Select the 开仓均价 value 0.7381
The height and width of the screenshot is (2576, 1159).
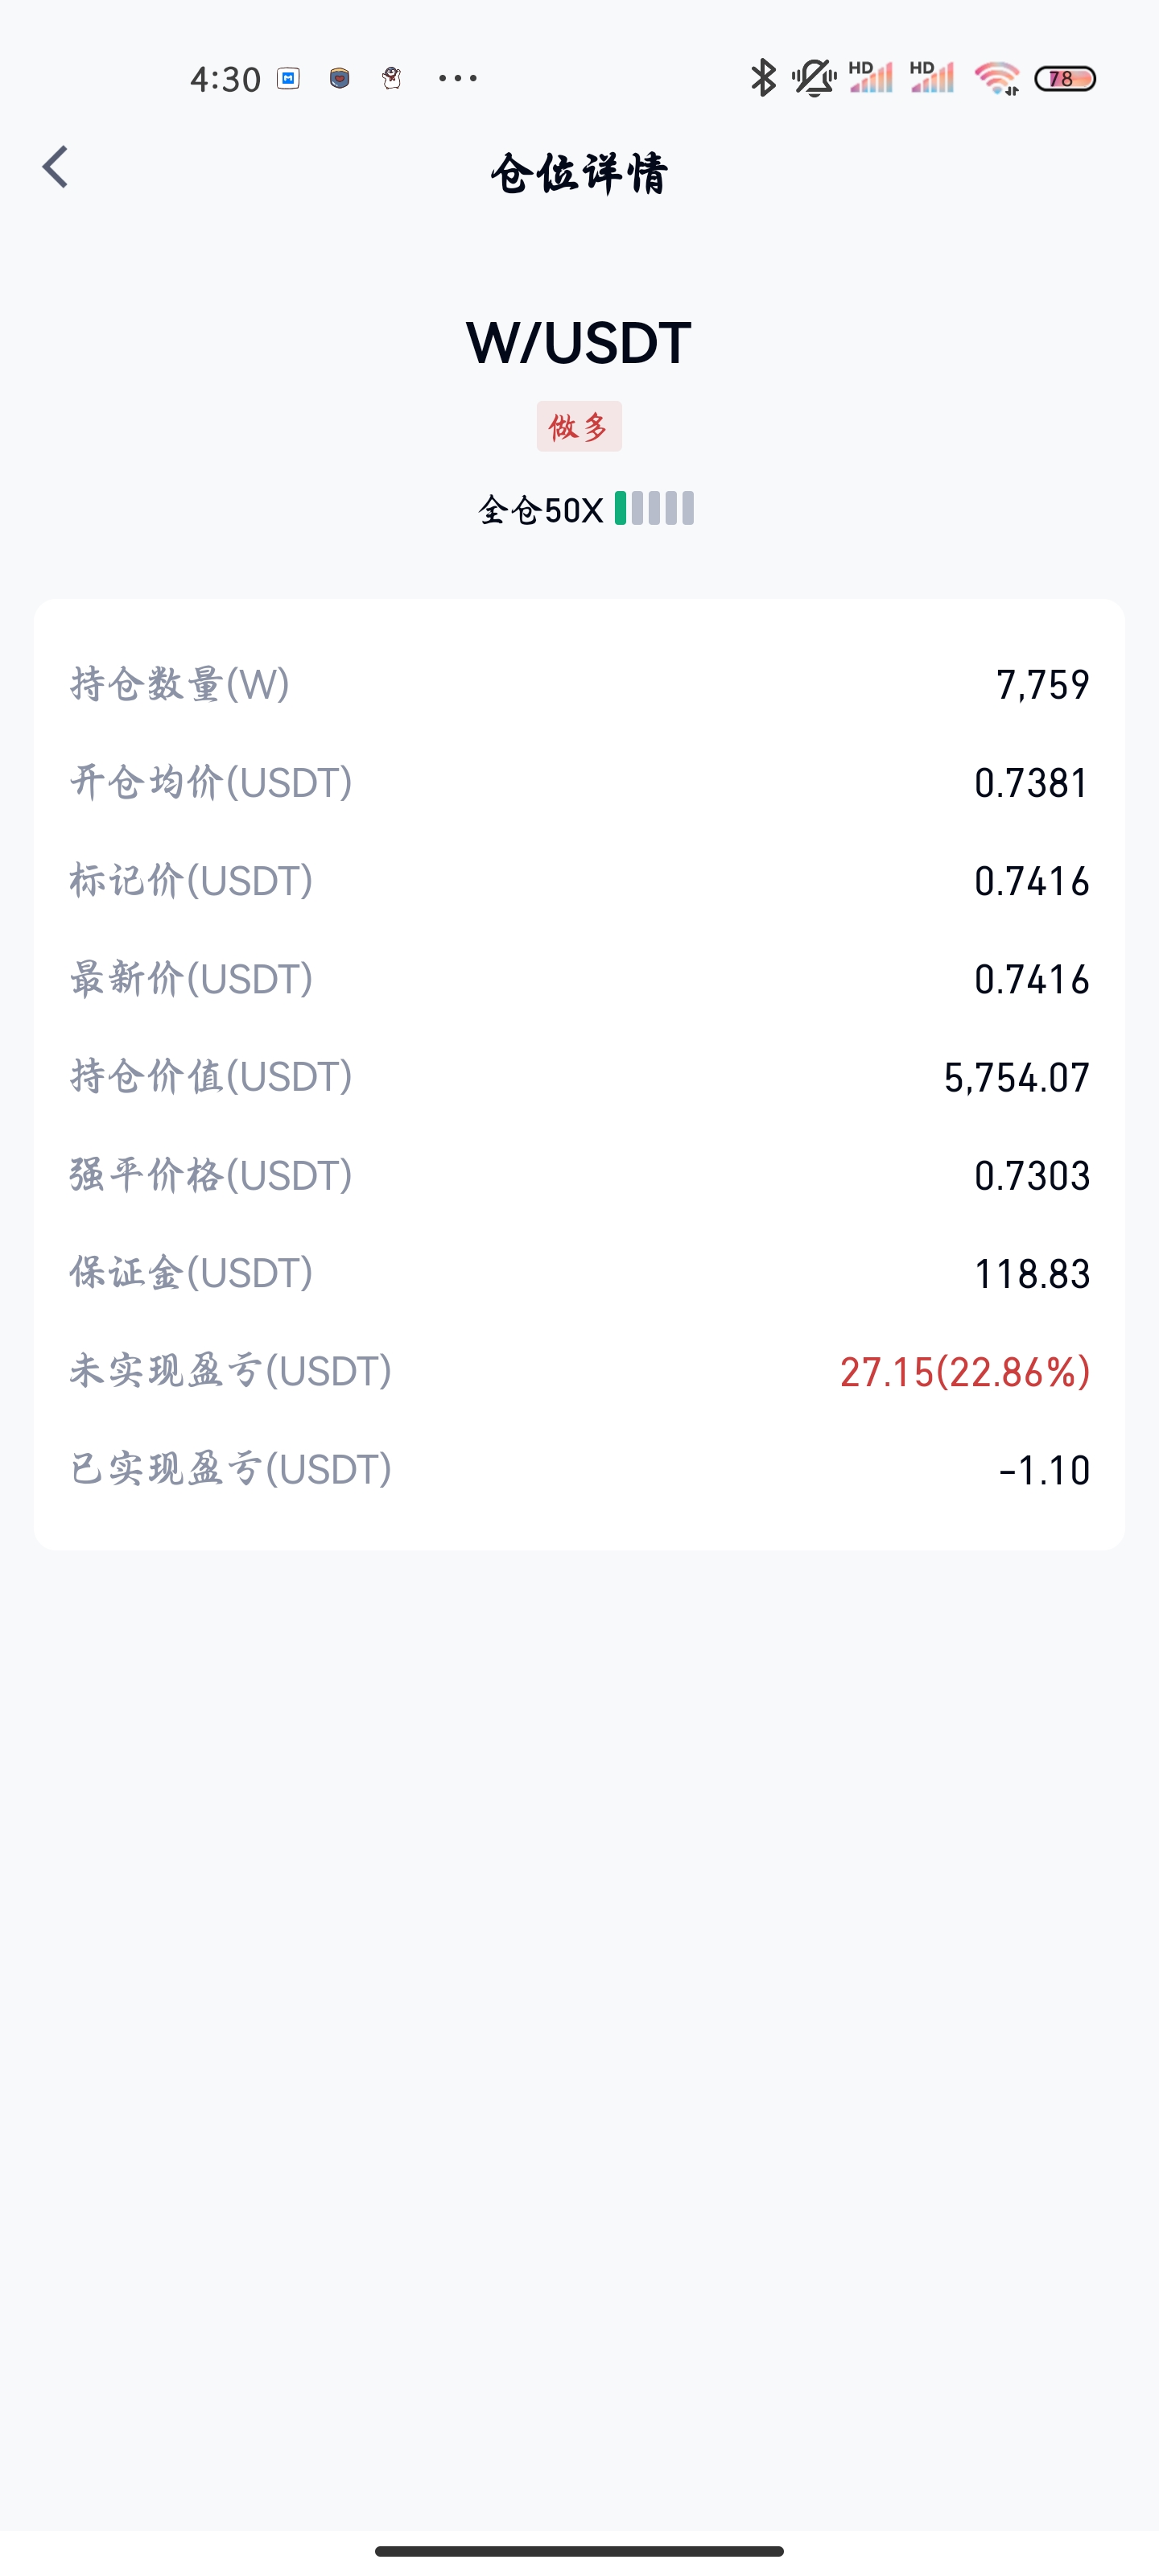1032,783
